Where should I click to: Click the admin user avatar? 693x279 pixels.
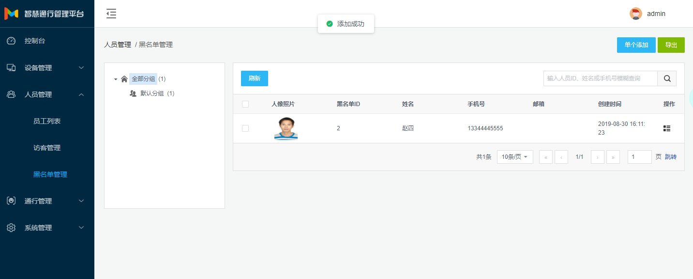point(635,14)
